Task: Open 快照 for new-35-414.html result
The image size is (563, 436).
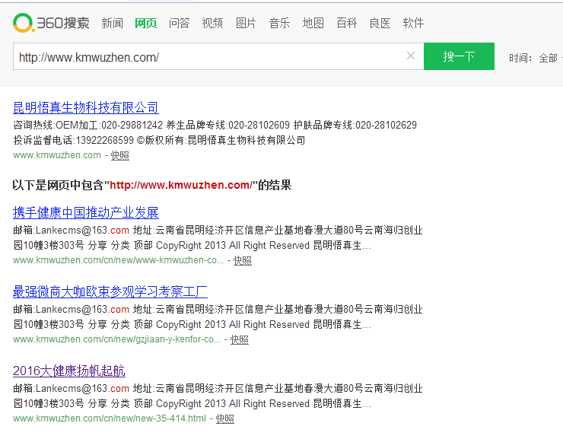Action: (x=224, y=418)
